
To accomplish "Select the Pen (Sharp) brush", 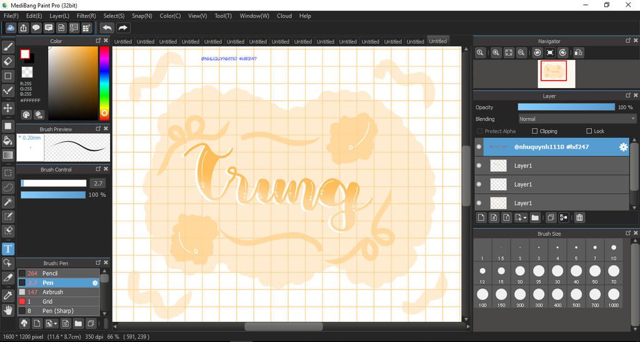I will (x=58, y=311).
